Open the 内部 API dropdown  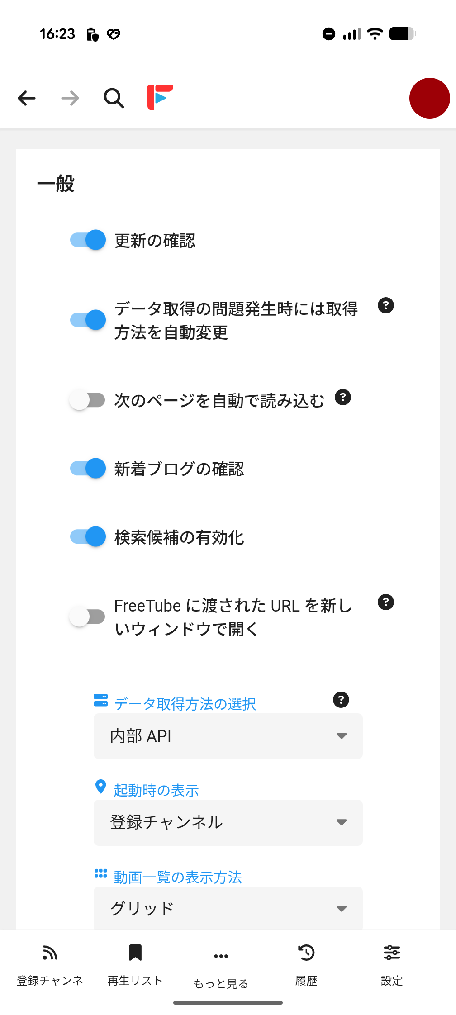[x=228, y=736]
